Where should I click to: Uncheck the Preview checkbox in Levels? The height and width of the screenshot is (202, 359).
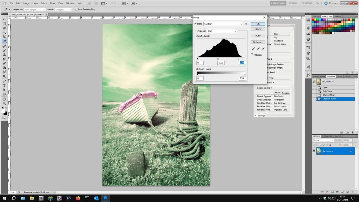coord(252,55)
